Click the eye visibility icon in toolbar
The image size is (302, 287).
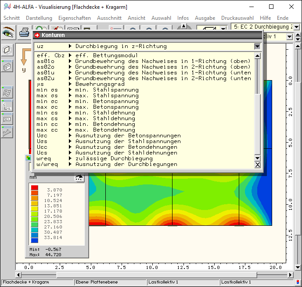[8, 32]
